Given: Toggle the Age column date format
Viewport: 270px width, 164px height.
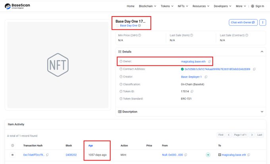Looking at the screenshot, I should coord(91,145).
